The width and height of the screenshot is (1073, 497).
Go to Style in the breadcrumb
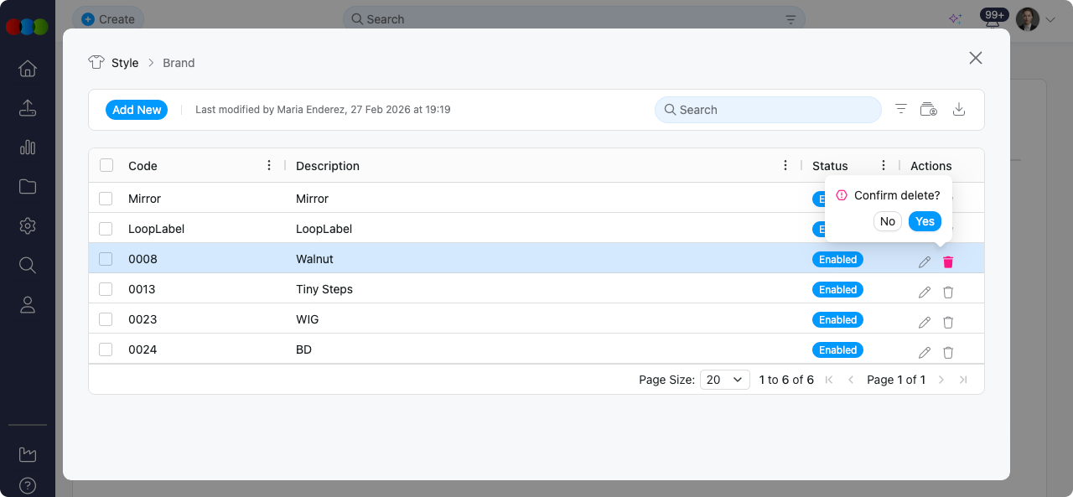click(x=125, y=63)
